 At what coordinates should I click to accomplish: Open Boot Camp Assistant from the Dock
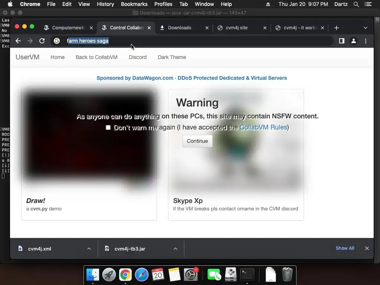[230, 275]
